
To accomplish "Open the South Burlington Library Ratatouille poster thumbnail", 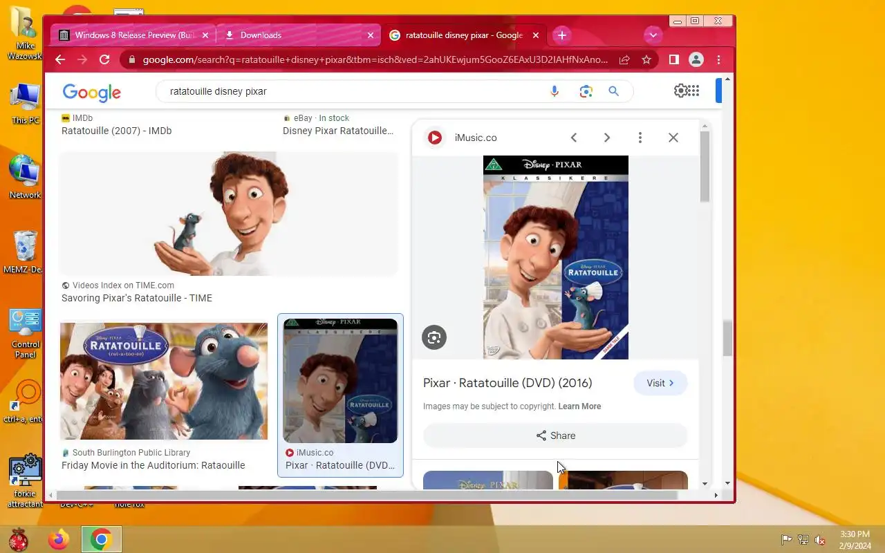I will coord(164,381).
